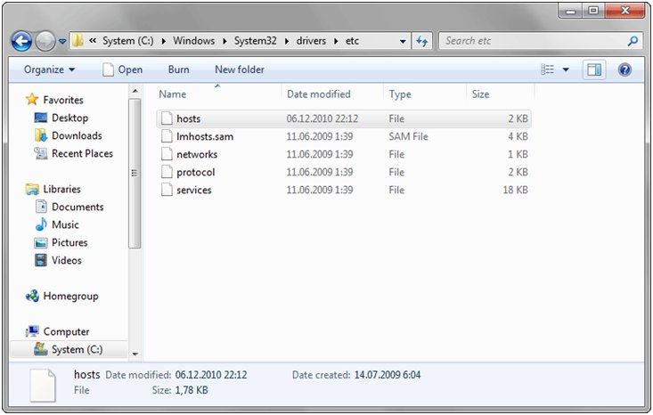Image resolution: width=653 pixels, height=415 pixels.
Task: Click the navigation pane scrollbar thumb
Action: 135,173
